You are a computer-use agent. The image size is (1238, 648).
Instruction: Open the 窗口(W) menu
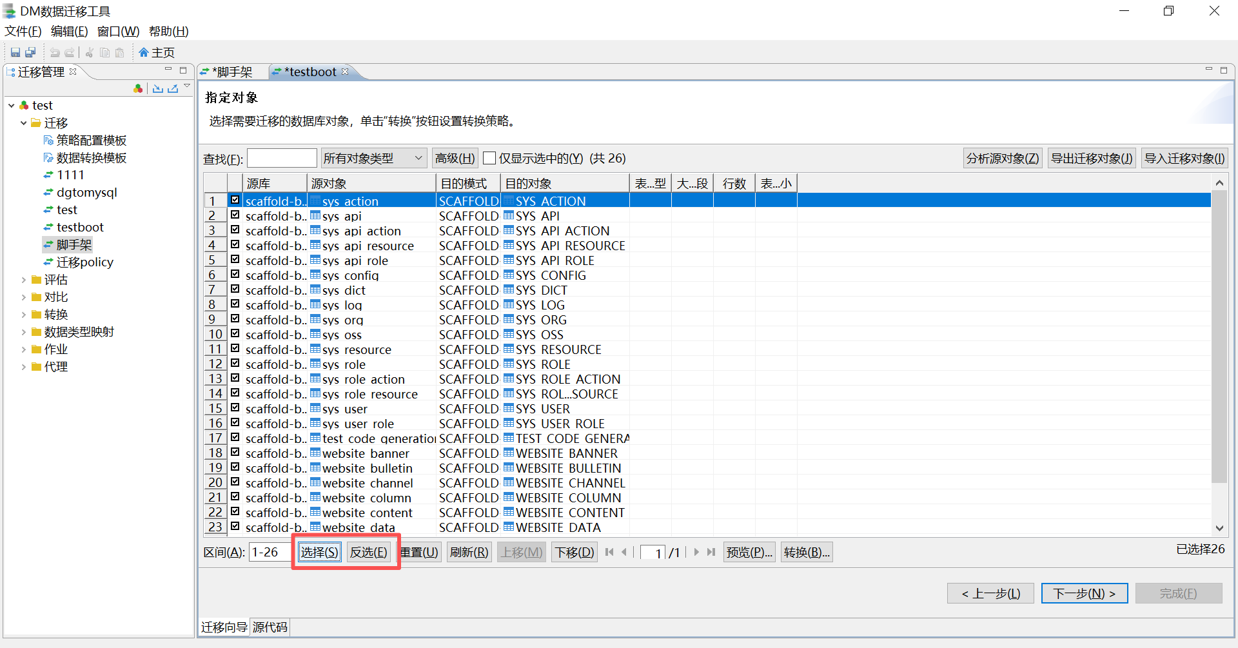(118, 31)
